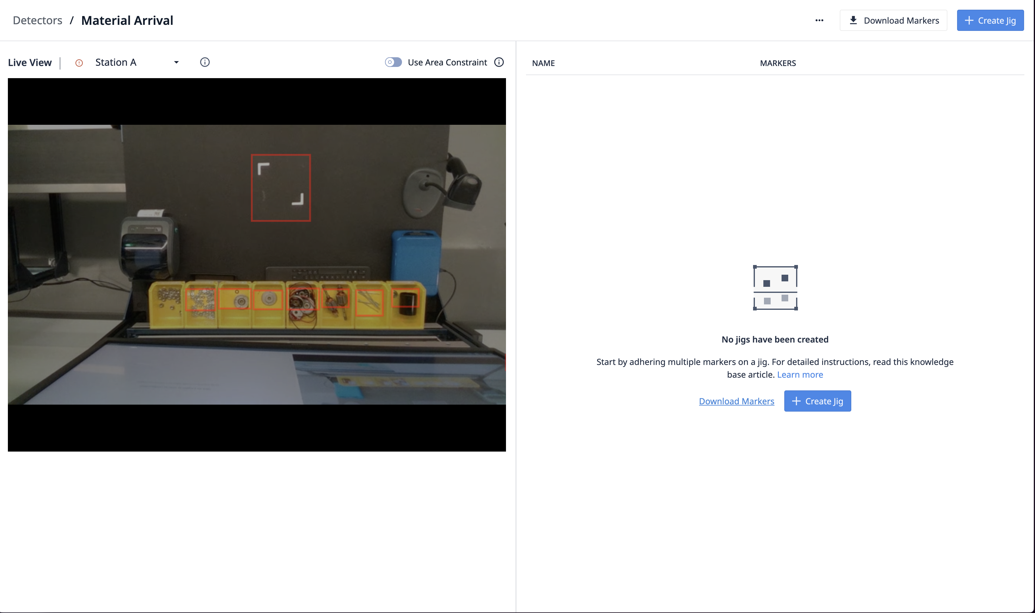This screenshot has height=613, width=1035.
Task: Go back to Detectors breadcrumb
Action: (38, 20)
